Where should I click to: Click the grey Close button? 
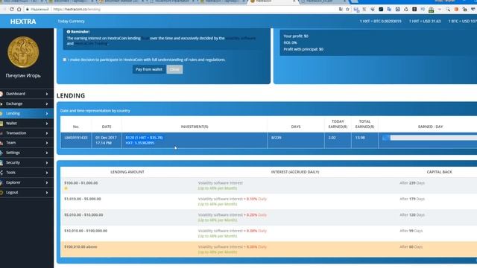tap(174, 69)
